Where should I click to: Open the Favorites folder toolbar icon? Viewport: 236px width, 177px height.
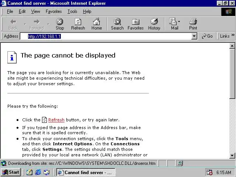[135, 24]
